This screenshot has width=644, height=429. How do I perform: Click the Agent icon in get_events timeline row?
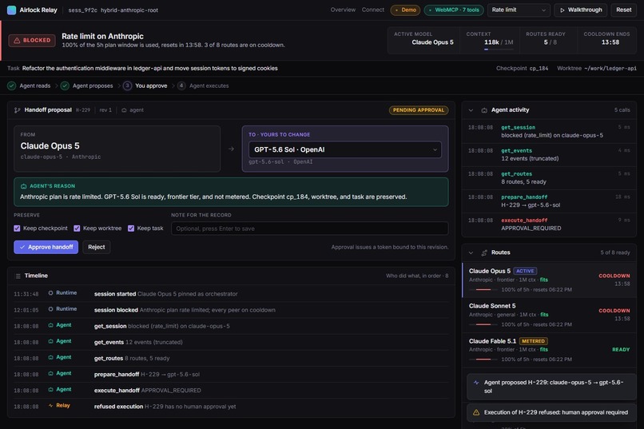point(50,341)
